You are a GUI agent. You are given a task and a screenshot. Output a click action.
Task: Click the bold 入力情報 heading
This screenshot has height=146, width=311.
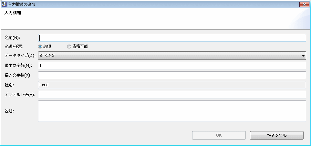coord(13,13)
